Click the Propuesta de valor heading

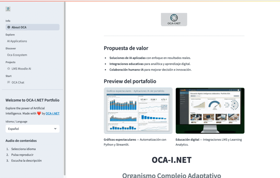tap(126, 48)
